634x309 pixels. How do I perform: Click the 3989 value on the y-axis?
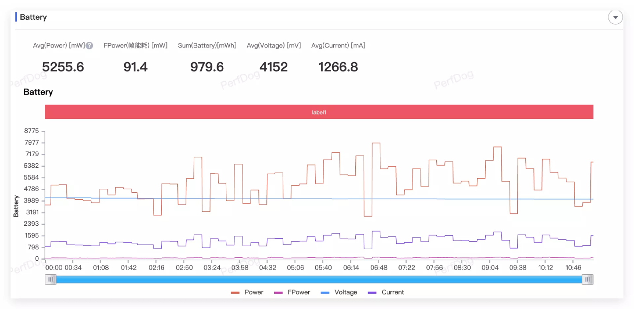pos(31,201)
